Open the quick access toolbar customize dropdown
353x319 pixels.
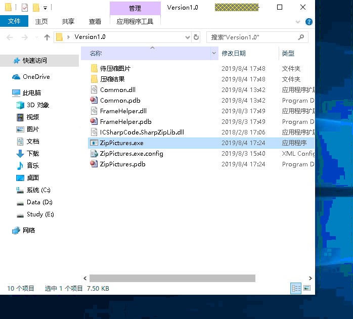pos(45,8)
